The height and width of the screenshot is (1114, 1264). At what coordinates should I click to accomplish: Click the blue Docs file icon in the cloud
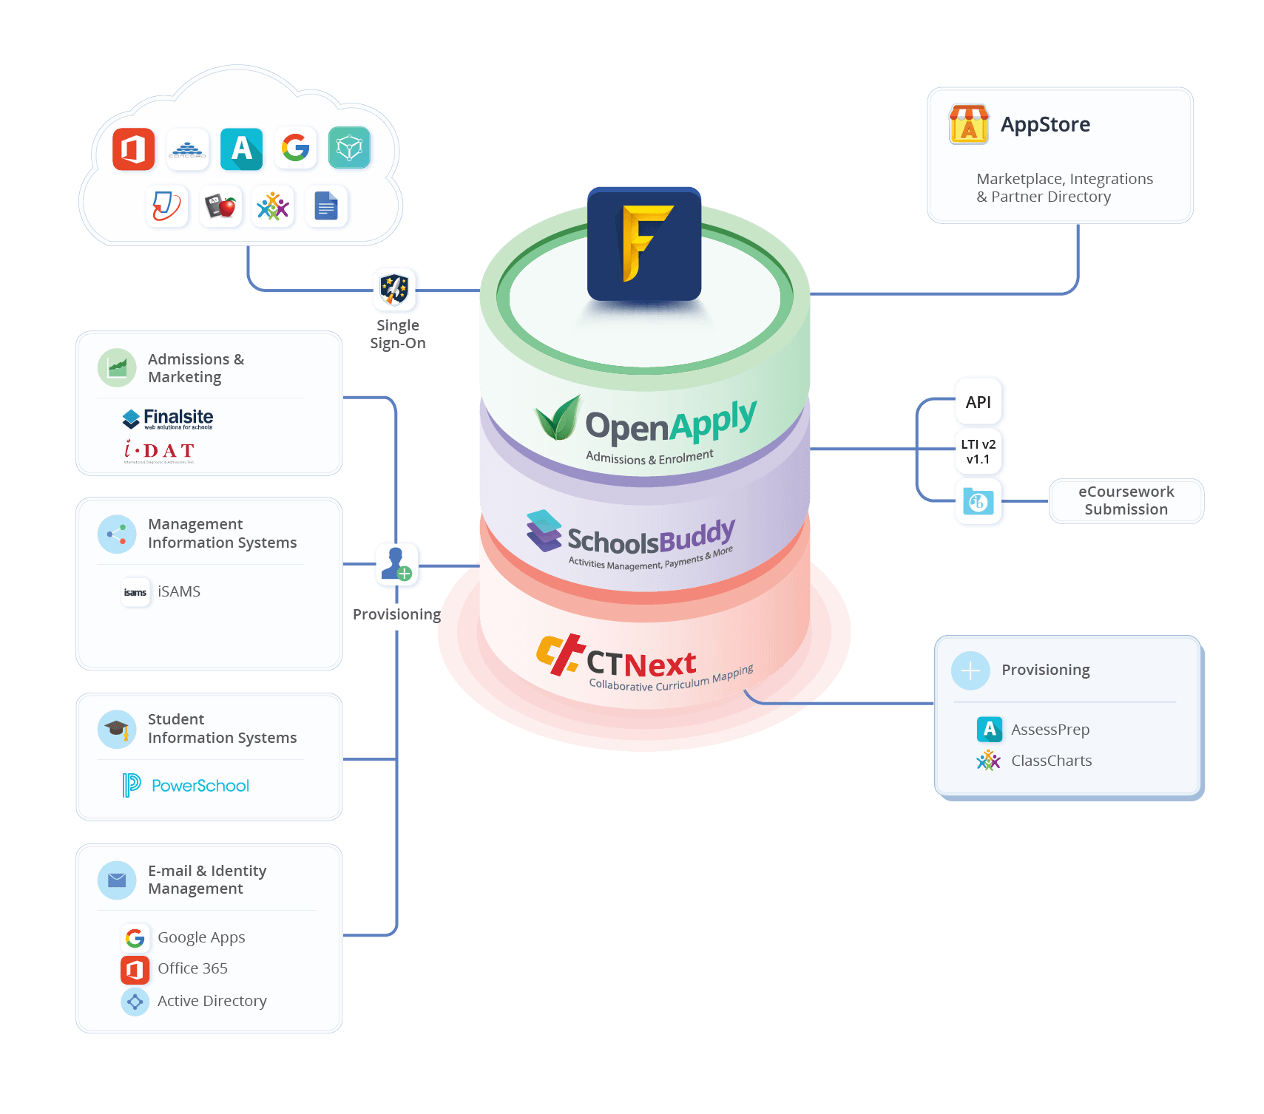tap(326, 206)
